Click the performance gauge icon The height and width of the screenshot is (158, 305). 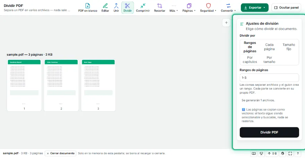[x=282, y=154]
